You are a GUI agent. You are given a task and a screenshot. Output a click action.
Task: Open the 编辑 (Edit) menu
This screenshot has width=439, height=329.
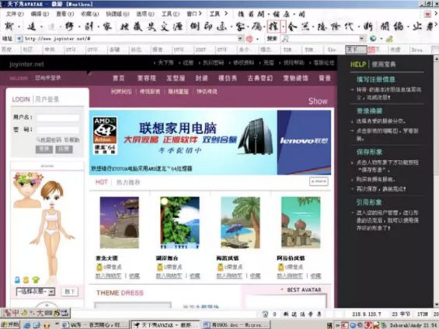click(40, 14)
